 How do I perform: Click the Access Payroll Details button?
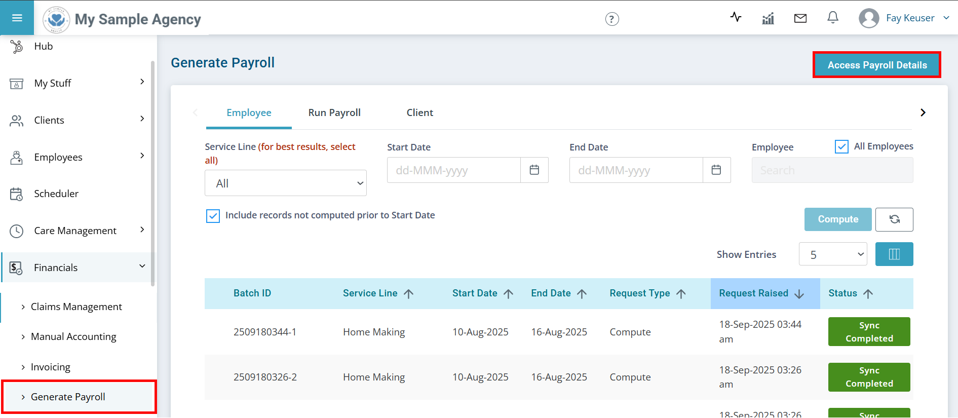point(877,65)
